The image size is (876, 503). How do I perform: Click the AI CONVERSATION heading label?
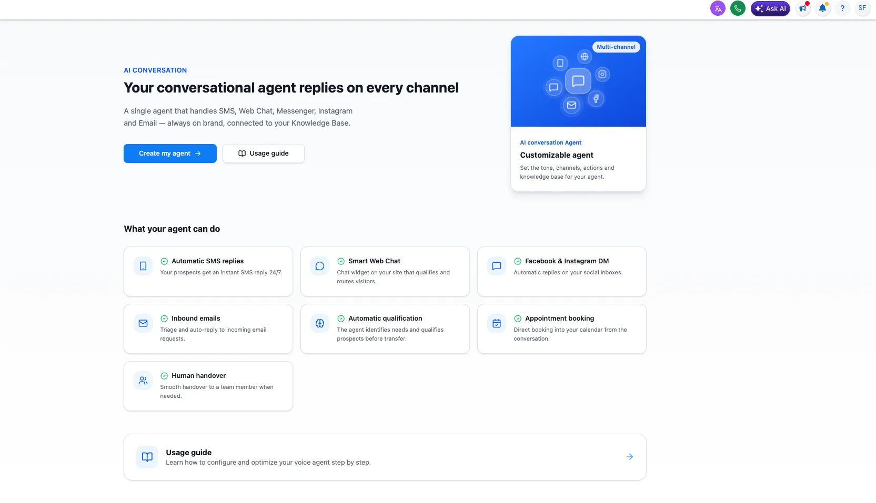click(x=155, y=70)
